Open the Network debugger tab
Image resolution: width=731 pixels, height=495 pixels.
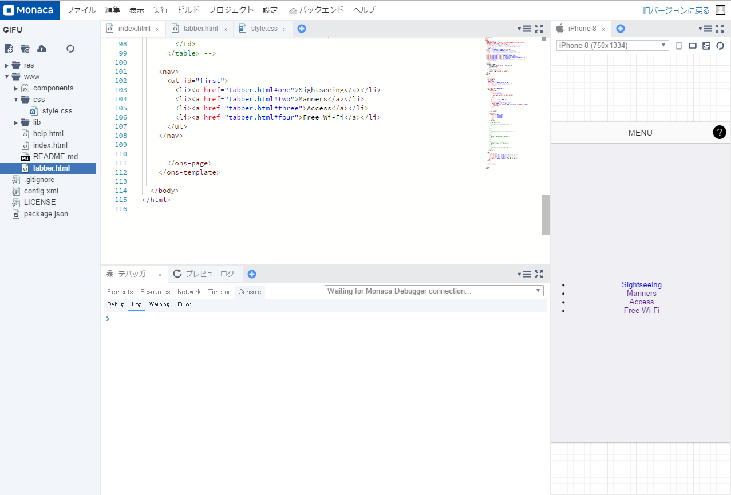click(x=189, y=292)
